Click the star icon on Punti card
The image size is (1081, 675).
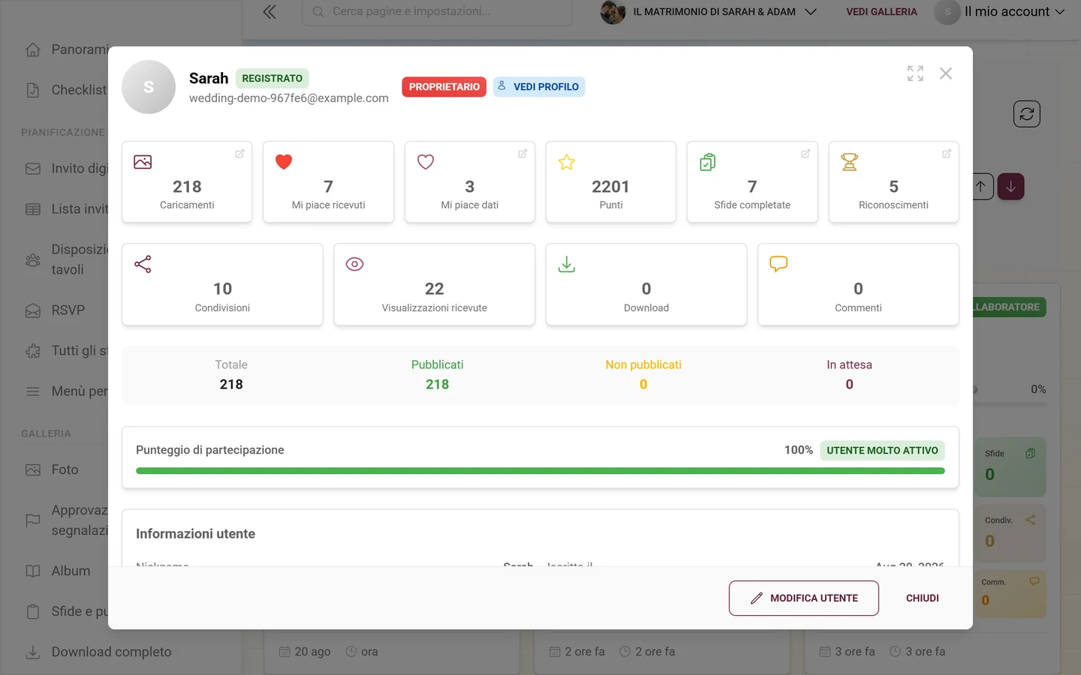(x=567, y=162)
